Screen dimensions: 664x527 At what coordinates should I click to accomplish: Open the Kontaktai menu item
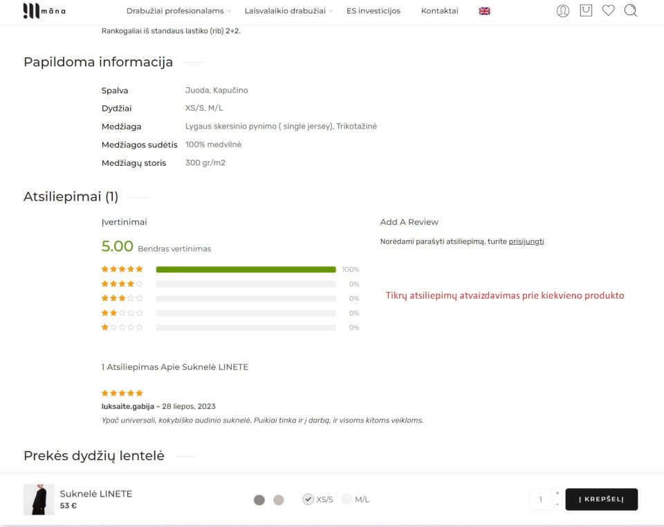(439, 10)
